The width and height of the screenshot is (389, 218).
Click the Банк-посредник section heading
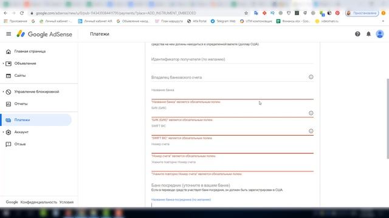click(x=190, y=185)
